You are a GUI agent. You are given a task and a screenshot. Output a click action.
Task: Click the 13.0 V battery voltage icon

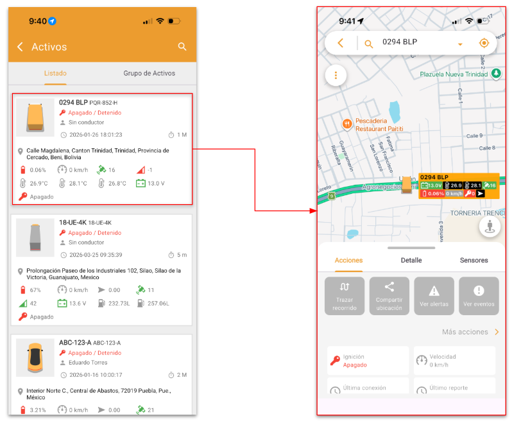pyautogui.click(x=141, y=183)
